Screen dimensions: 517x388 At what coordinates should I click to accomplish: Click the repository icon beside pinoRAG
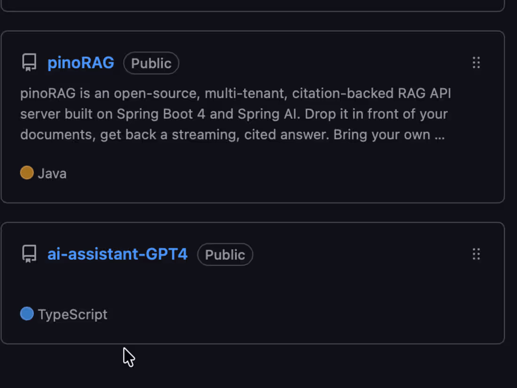[29, 62]
